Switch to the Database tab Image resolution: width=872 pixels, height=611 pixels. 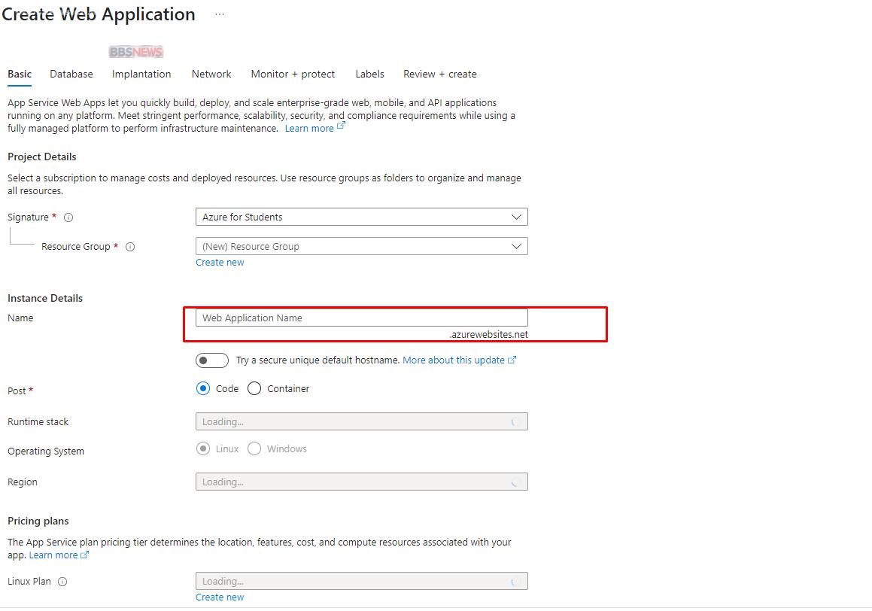(71, 74)
